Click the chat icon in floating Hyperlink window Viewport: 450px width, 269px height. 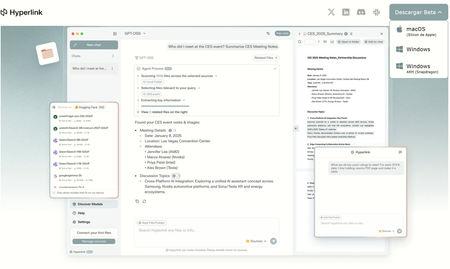pyautogui.click(x=400, y=152)
